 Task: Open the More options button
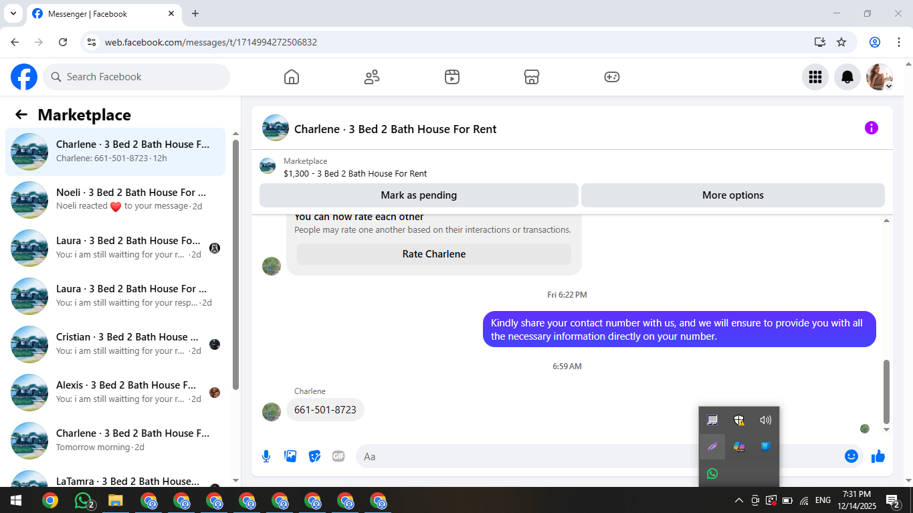click(733, 195)
